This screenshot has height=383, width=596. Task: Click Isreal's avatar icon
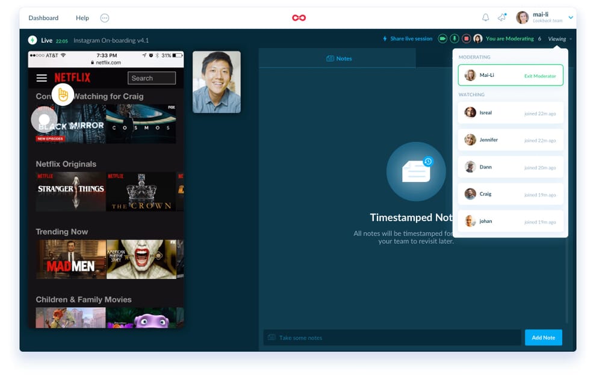(470, 112)
